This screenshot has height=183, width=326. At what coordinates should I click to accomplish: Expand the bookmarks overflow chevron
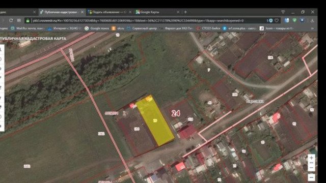(312, 28)
